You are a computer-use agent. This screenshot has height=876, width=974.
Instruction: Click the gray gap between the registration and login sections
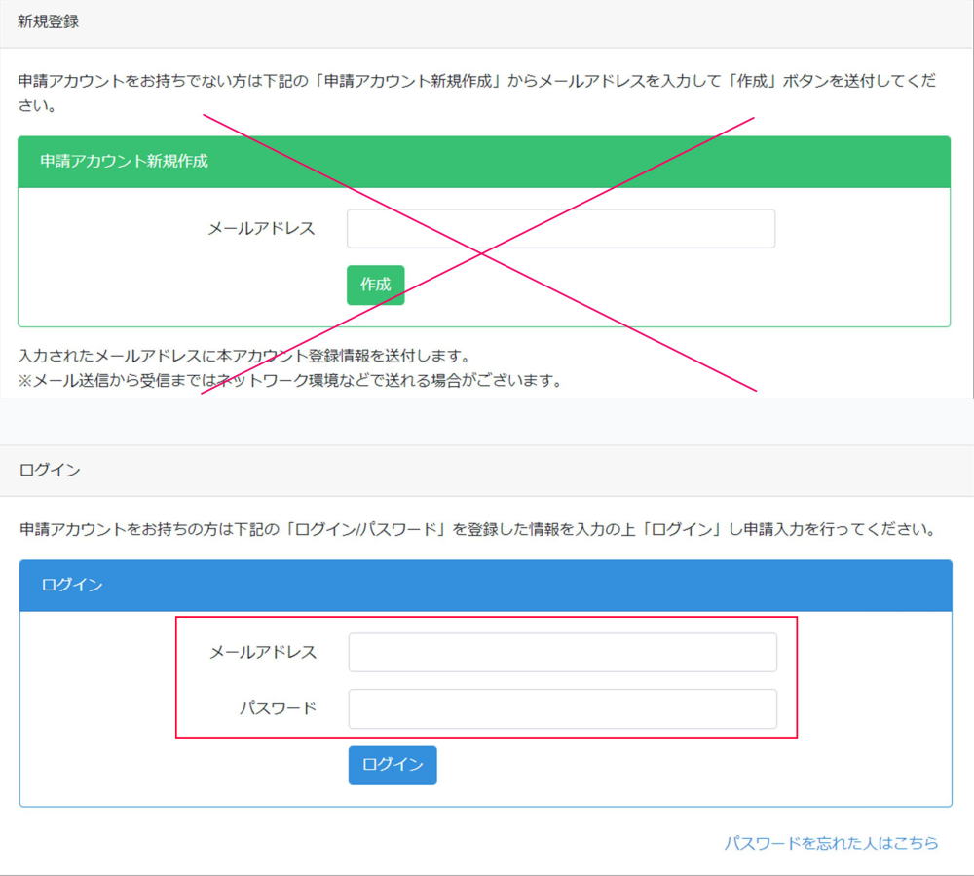487,421
